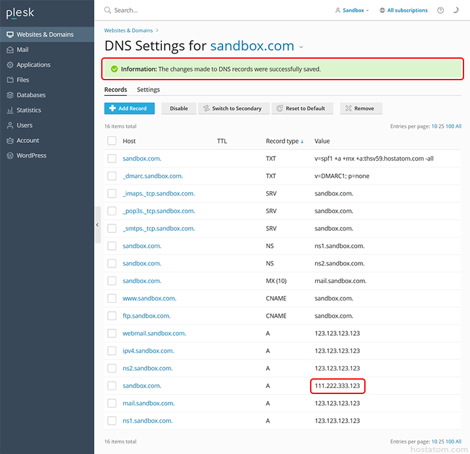Screen dimensions: 470x454
Task: Click the Search input field
Action: [196, 10]
